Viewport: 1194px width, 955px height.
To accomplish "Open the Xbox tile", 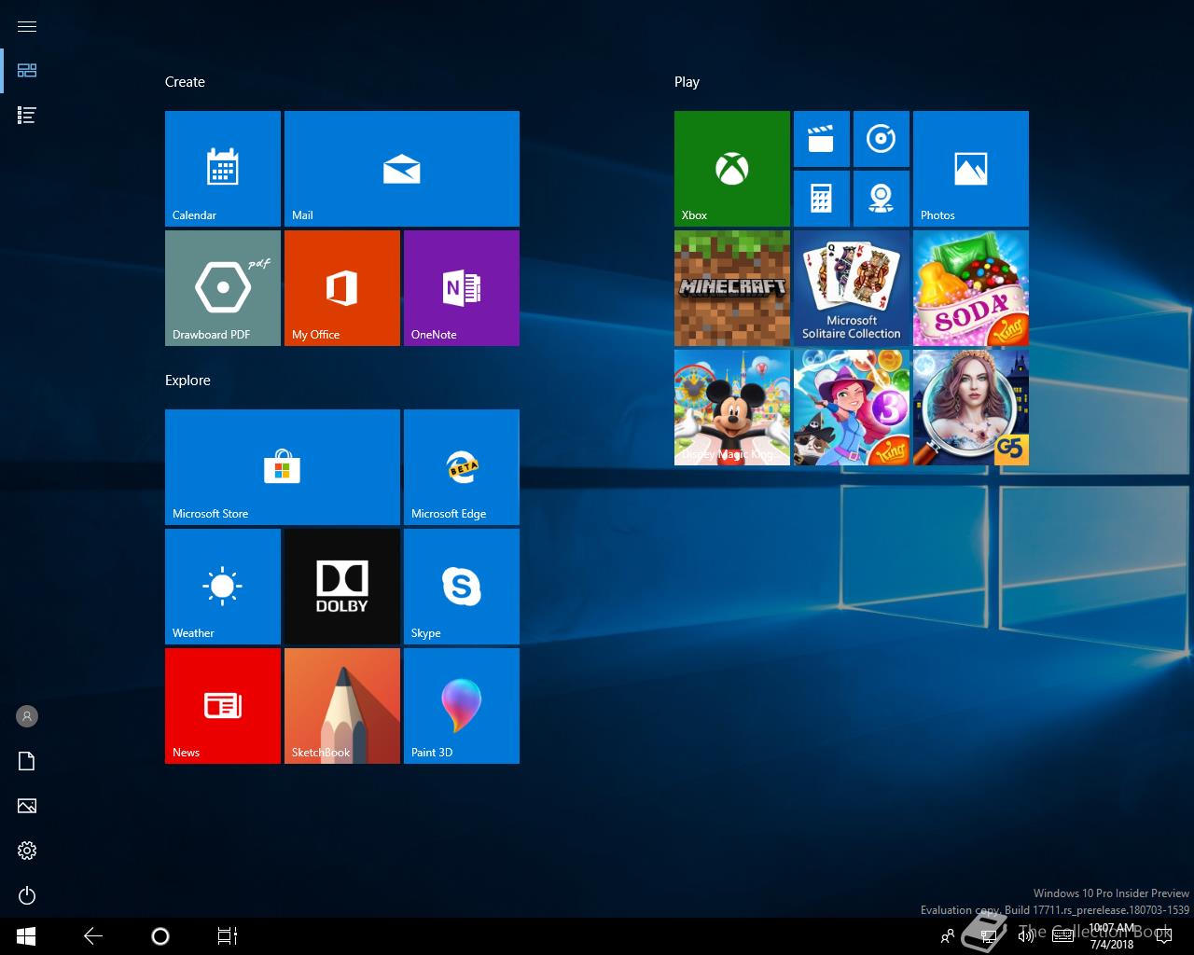I will click(x=732, y=169).
